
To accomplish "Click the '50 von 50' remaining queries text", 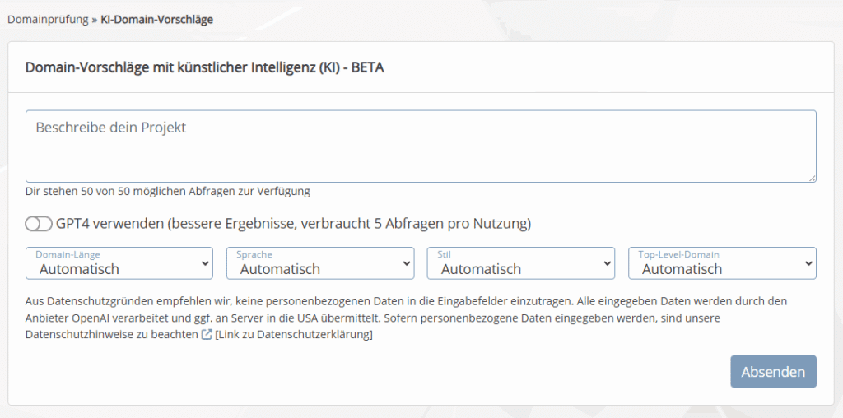I will (x=167, y=192).
